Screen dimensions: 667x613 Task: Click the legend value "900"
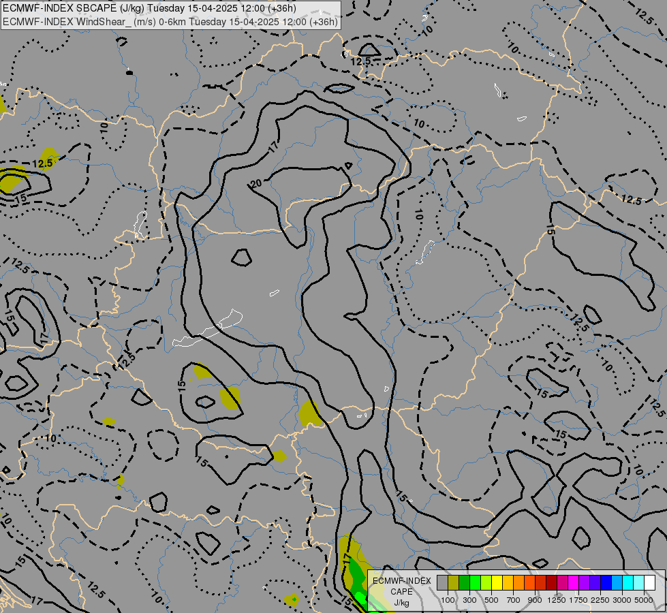pyautogui.click(x=535, y=600)
